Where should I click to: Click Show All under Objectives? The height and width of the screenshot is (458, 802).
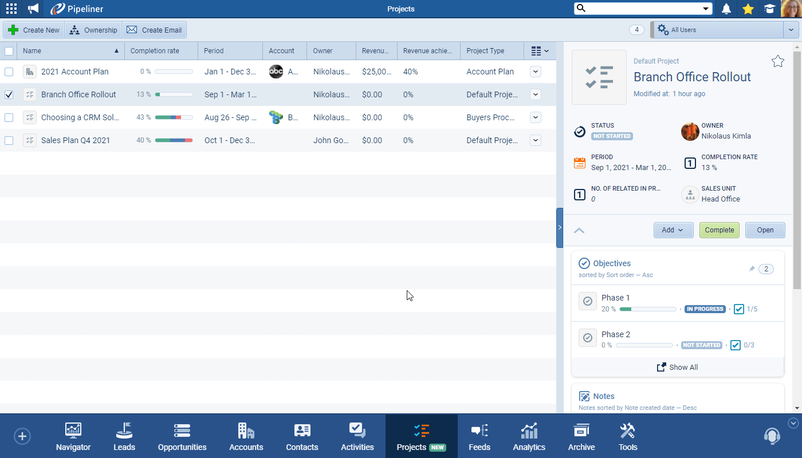[x=677, y=367]
